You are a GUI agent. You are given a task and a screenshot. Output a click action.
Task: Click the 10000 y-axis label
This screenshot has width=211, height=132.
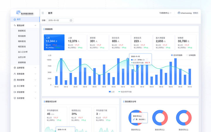point(49,60)
